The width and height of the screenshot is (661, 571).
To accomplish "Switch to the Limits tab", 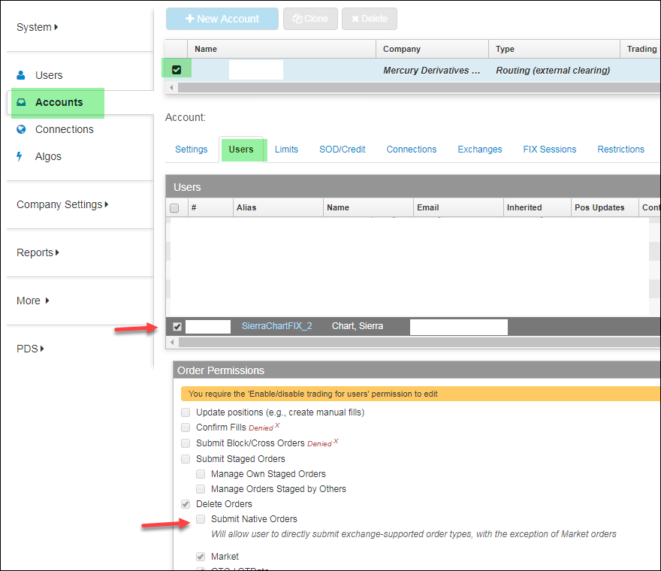I will (x=286, y=150).
